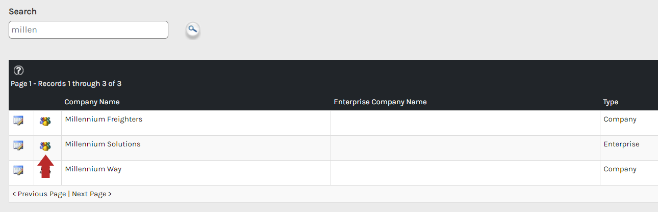Go to Next Page link
This screenshot has width=658, height=212.
pyautogui.click(x=92, y=194)
